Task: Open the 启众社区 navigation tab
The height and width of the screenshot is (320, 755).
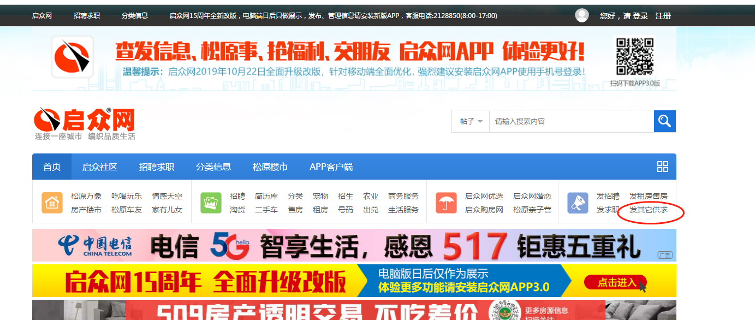Action: pos(100,167)
